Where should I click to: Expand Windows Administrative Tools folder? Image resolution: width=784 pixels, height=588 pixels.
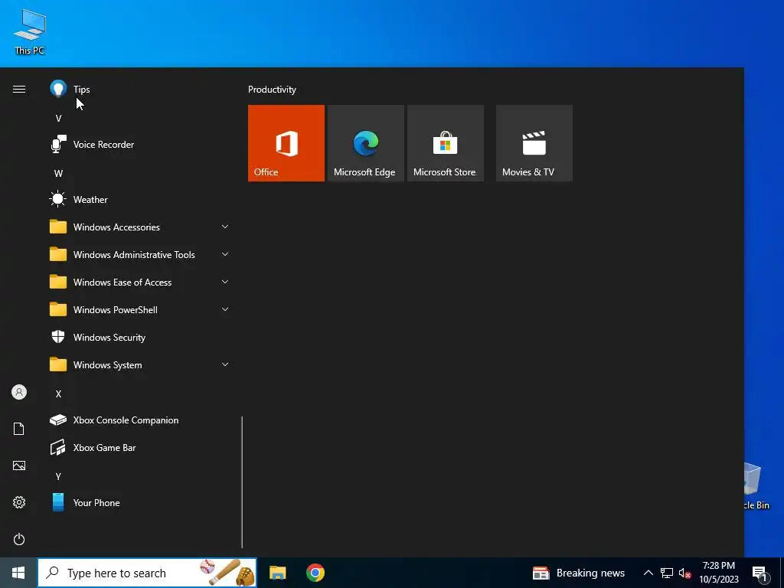click(x=140, y=254)
